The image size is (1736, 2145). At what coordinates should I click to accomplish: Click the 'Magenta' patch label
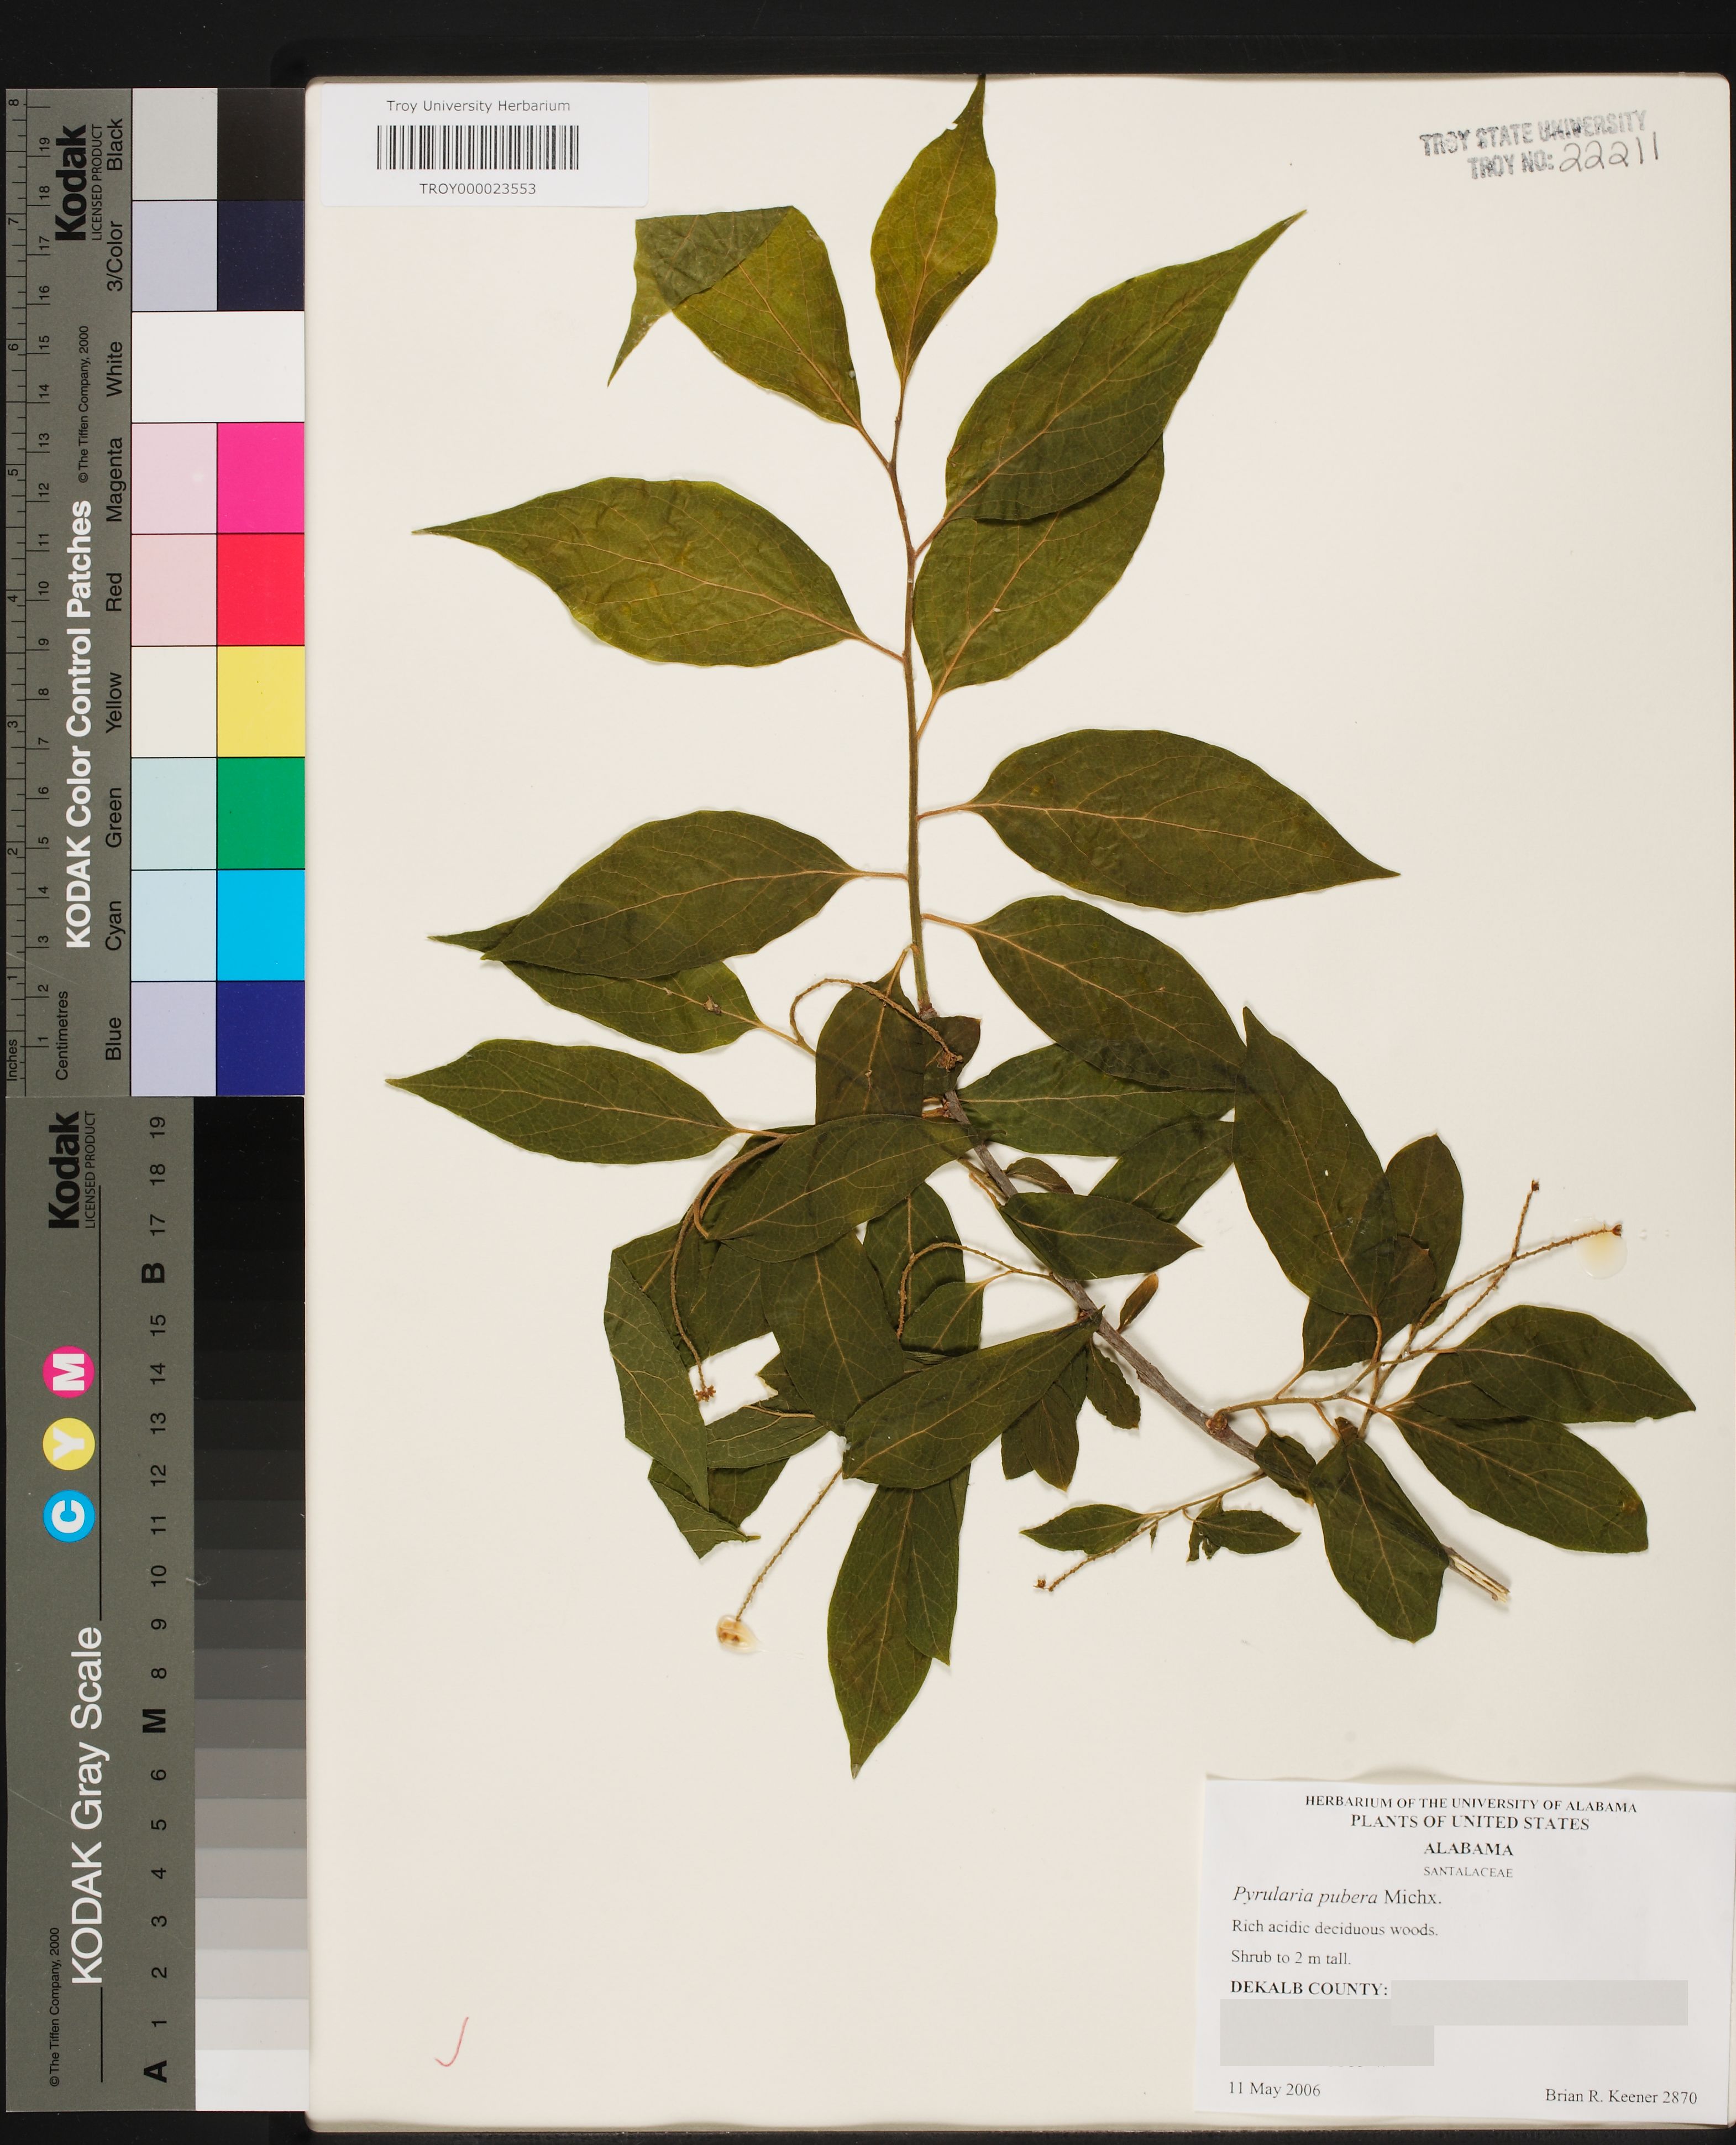(114, 479)
